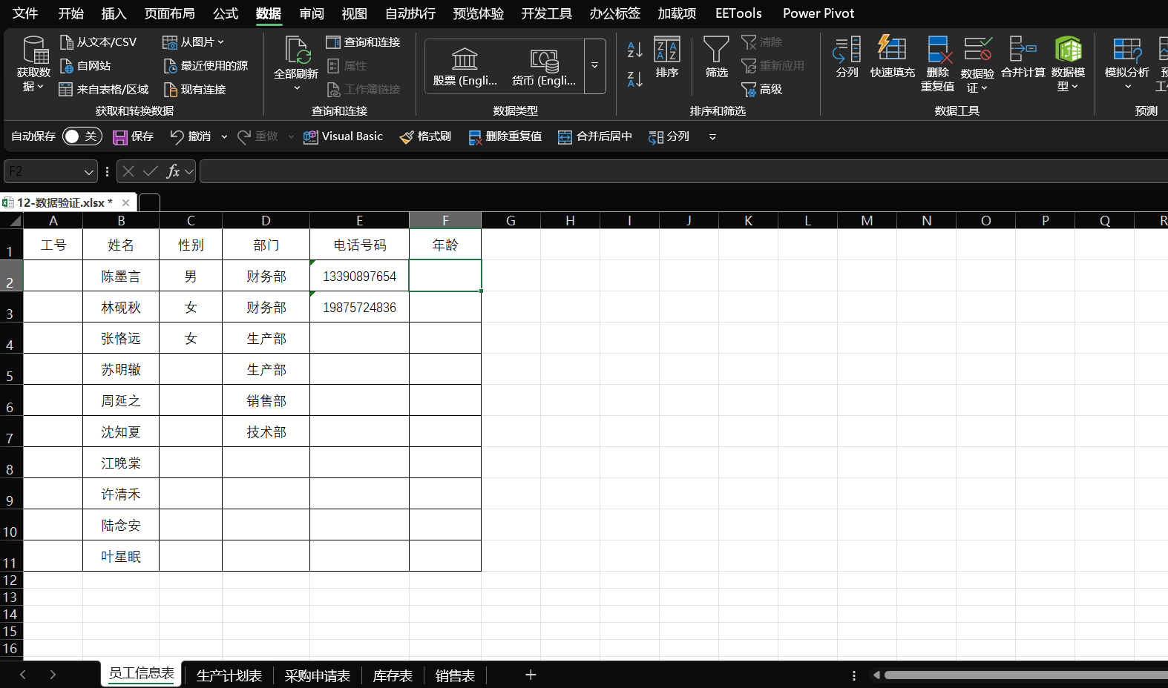
Task: Expand 数据验证 dropdown arrow
Action: pyautogui.click(x=985, y=88)
